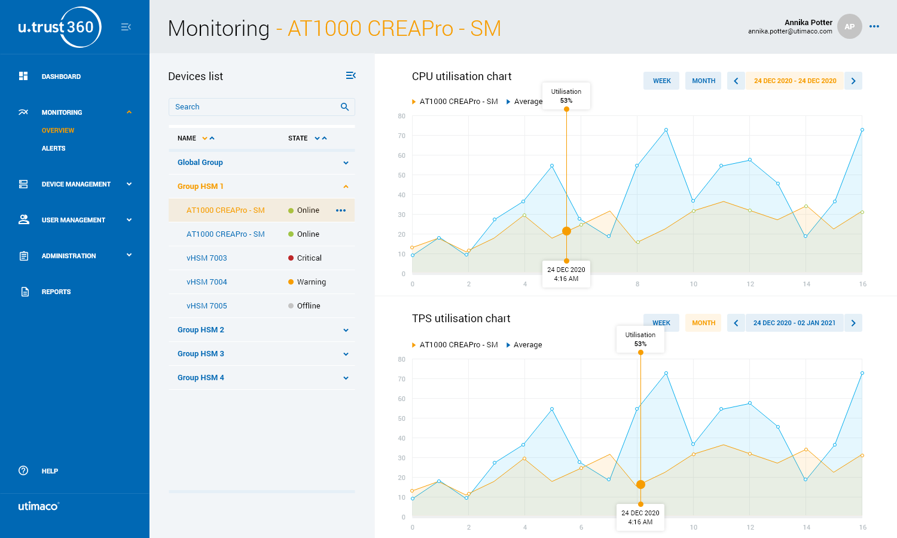Screen dimensions: 897x538
Task: Collapse the Monitoring menu chevron
Action: coord(129,112)
